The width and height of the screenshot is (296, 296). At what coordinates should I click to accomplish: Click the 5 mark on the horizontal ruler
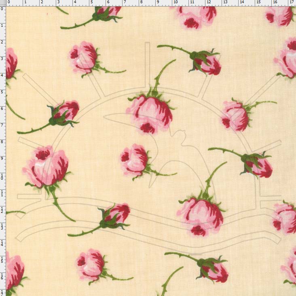coord(91,2)
